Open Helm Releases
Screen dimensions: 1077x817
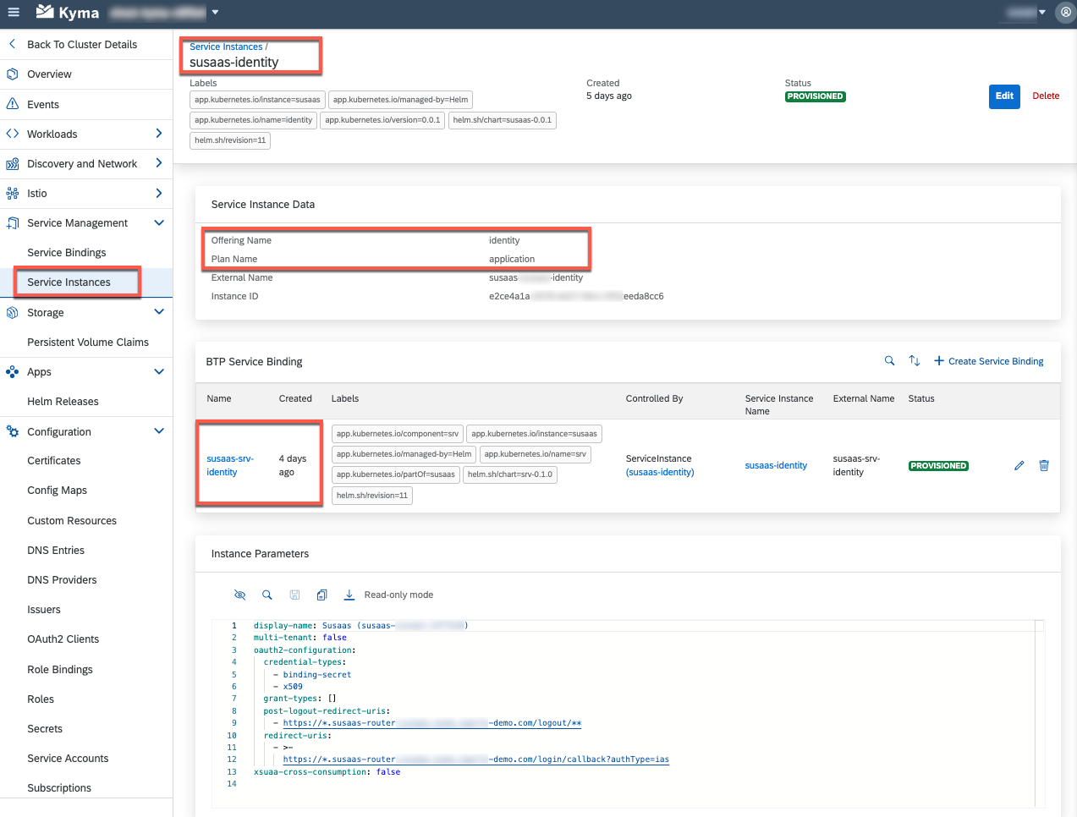(x=63, y=402)
